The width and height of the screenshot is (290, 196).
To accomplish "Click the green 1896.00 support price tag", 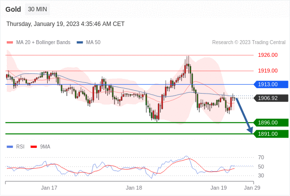I will click(271, 122).
